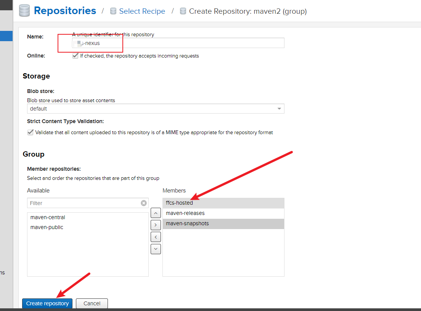Open the Blob store dropdown
421x311 pixels.
pyautogui.click(x=279, y=109)
